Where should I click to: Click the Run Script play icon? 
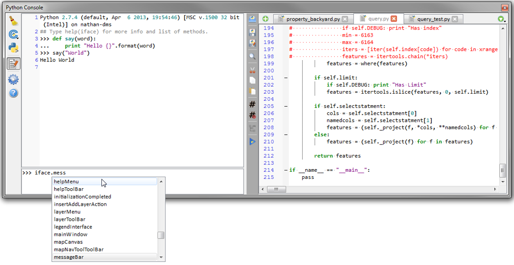click(x=253, y=141)
